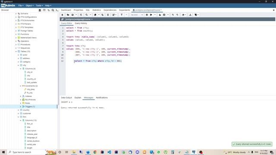The height and width of the screenshot is (155, 276).
Task: Open the Find options dropdown arrow
Action: 90,15
